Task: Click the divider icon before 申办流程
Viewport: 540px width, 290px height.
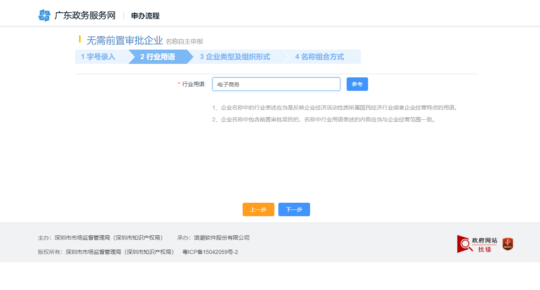Action: coord(124,15)
